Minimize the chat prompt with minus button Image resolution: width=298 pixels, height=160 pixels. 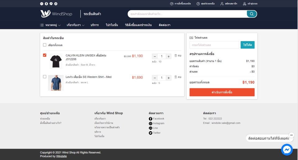pyautogui.click(x=291, y=135)
